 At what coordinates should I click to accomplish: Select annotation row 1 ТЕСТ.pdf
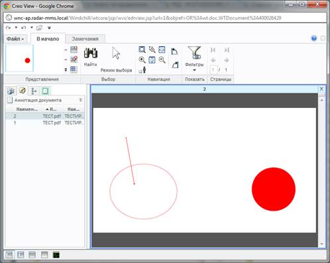pyautogui.click(x=45, y=123)
